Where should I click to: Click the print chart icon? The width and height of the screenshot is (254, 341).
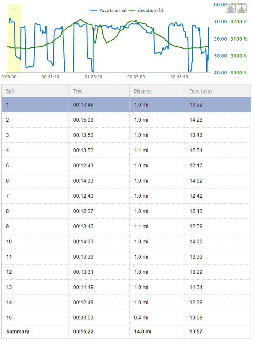[x=231, y=8]
